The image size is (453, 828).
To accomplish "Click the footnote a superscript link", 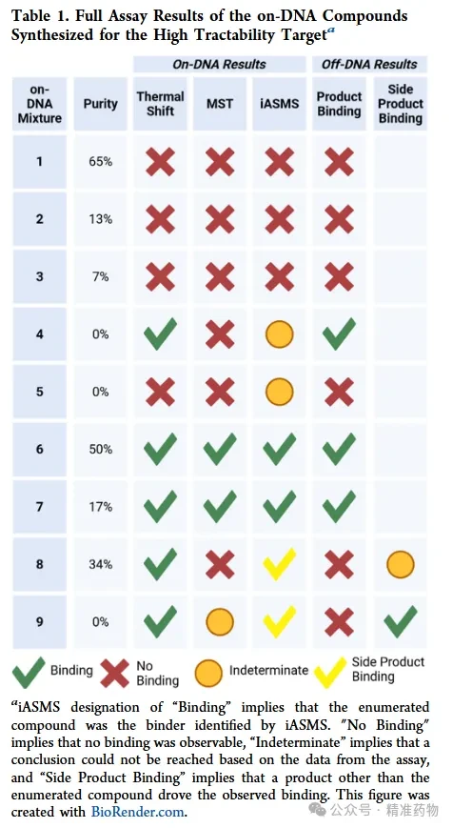I will [x=330, y=30].
